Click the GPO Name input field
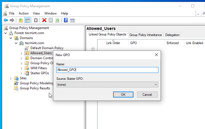 (107, 70)
